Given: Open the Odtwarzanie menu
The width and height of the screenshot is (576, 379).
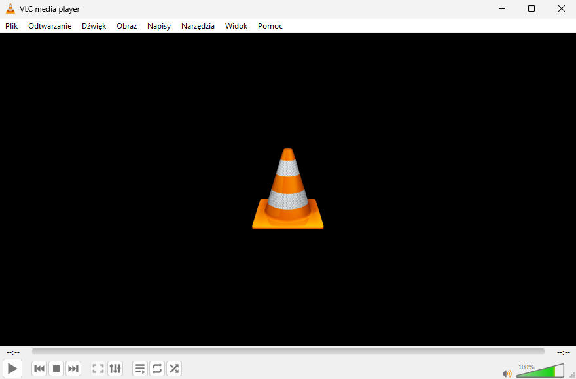Looking at the screenshot, I should (x=50, y=25).
